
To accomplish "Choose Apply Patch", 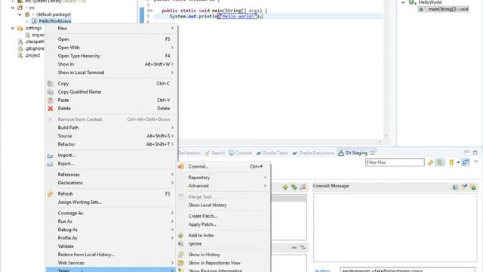I will tap(223, 224).
